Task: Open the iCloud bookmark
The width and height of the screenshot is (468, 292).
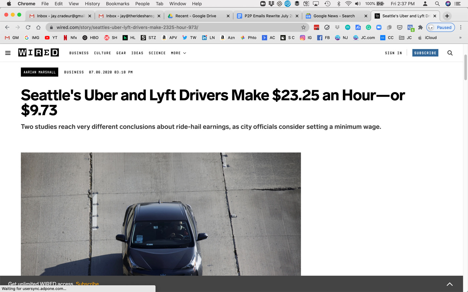Action: pos(427,38)
